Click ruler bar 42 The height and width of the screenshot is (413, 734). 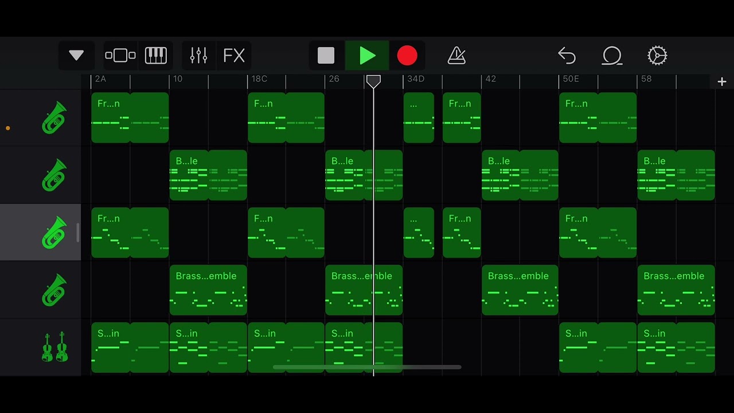tap(491, 79)
